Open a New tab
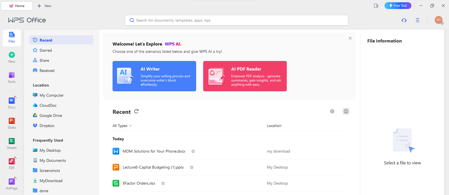Screen dimensions: 449x195 (44, 6)
